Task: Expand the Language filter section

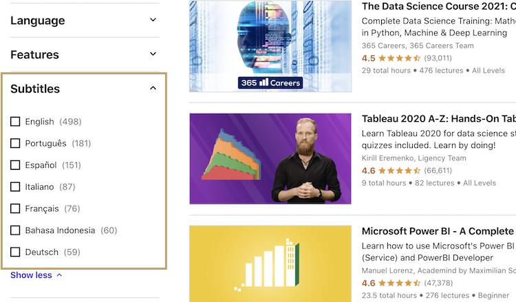Action: pyautogui.click(x=83, y=21)
